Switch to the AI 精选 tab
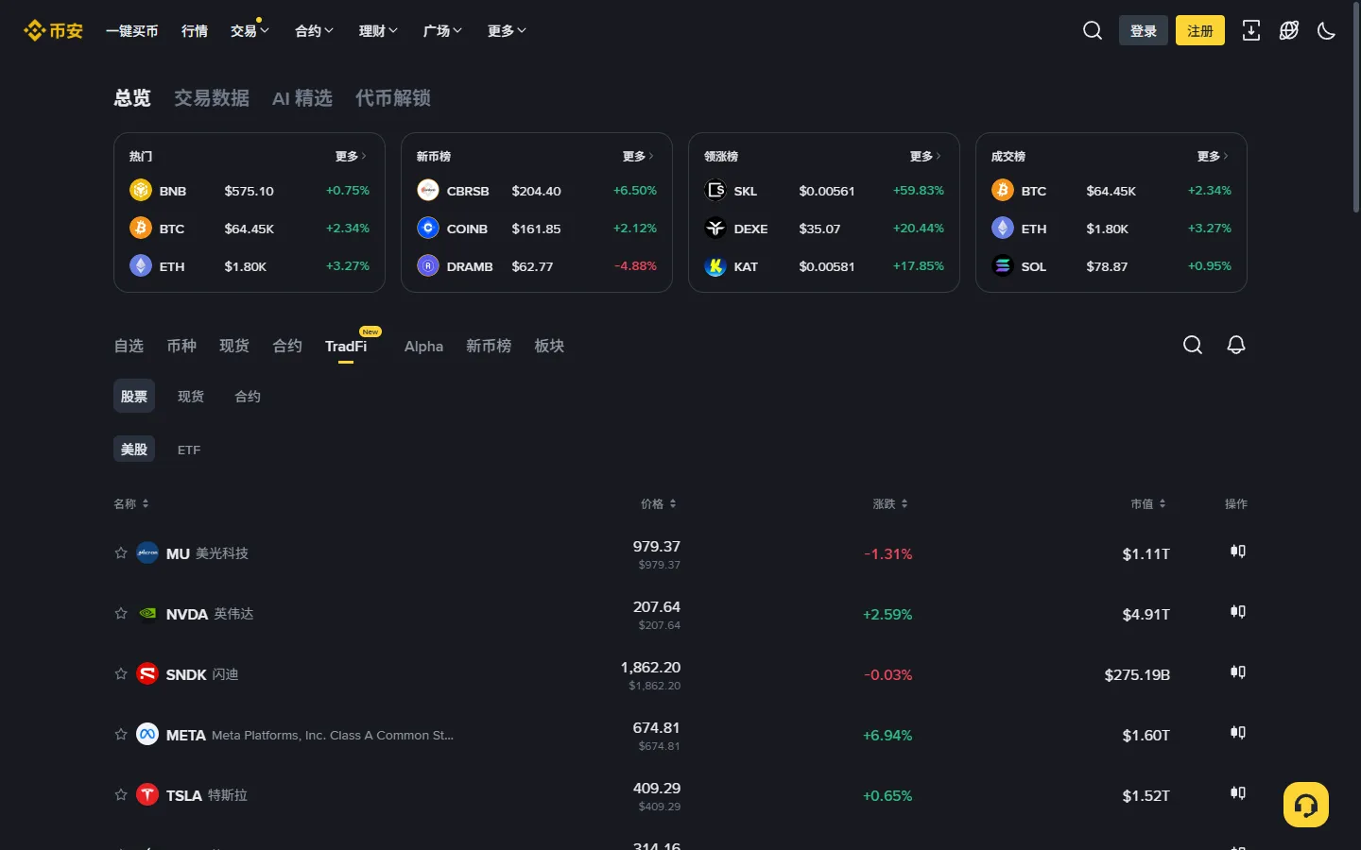Image resolution: width=1361 pixels, height=850 pixels. [x=302, y=98]
